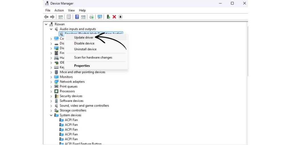Click the gear with green arrow toolbar icon

91,17
